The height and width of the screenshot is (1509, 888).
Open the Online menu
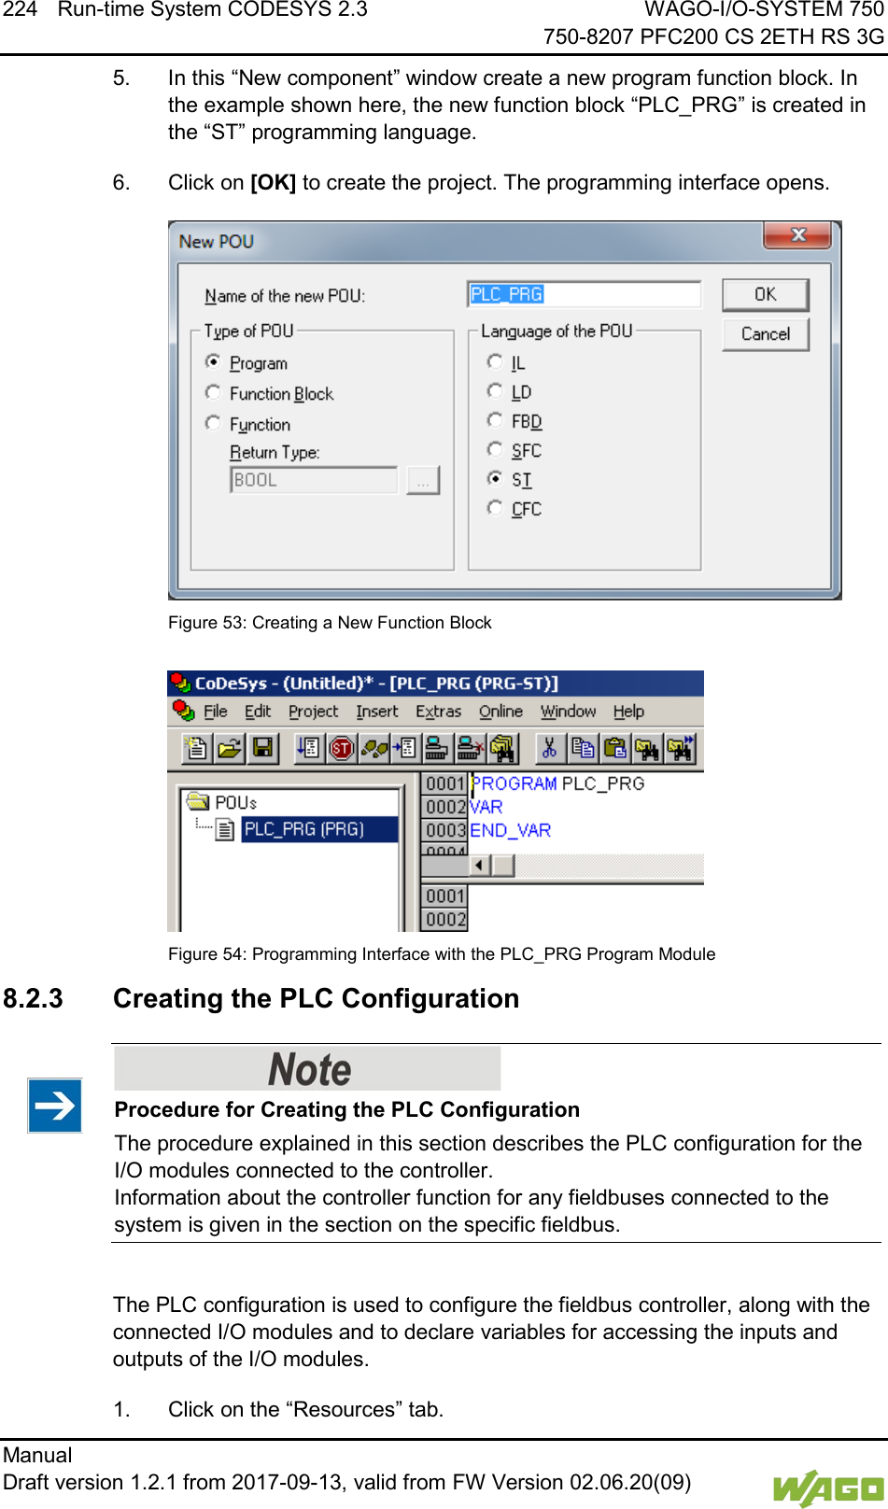point(501,712)
